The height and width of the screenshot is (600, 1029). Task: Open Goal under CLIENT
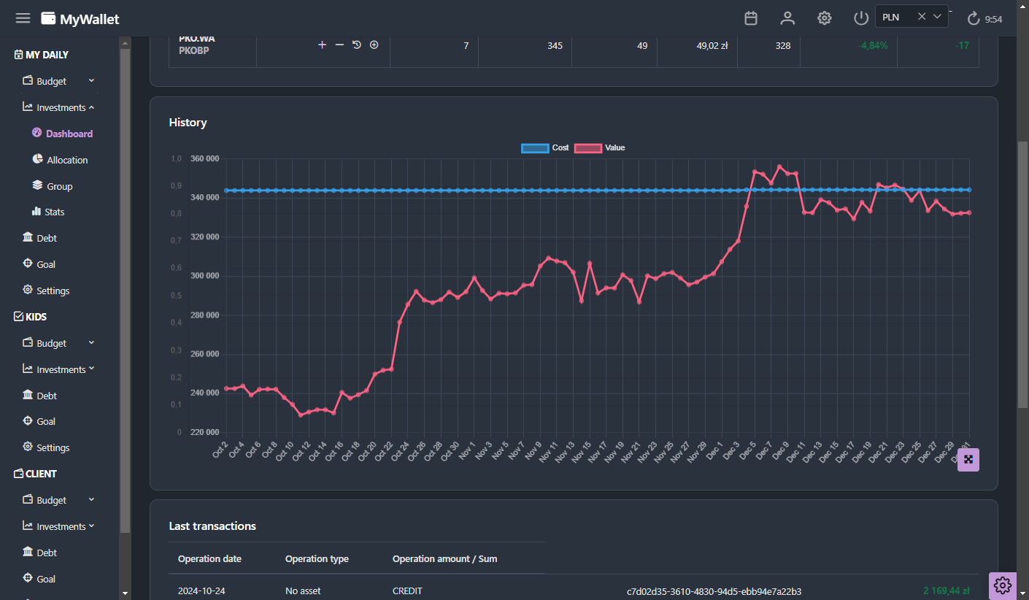[x=39, y=579]
